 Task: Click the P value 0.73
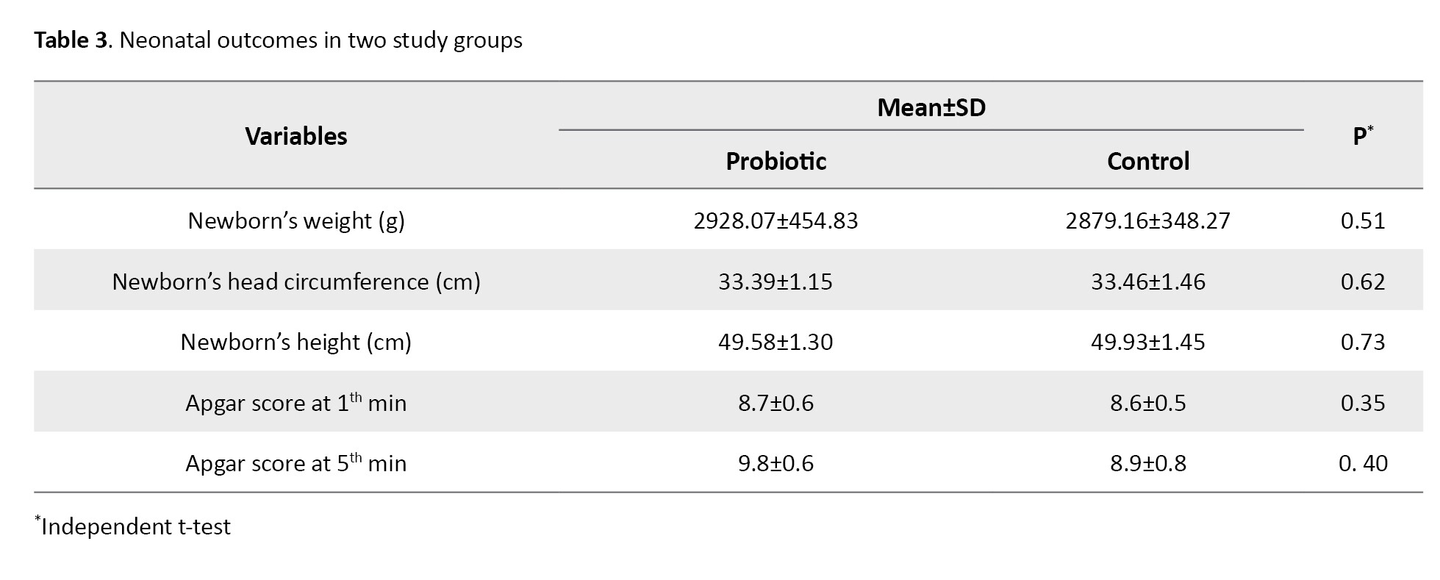pyautogui.click(x=1362, y=342)
